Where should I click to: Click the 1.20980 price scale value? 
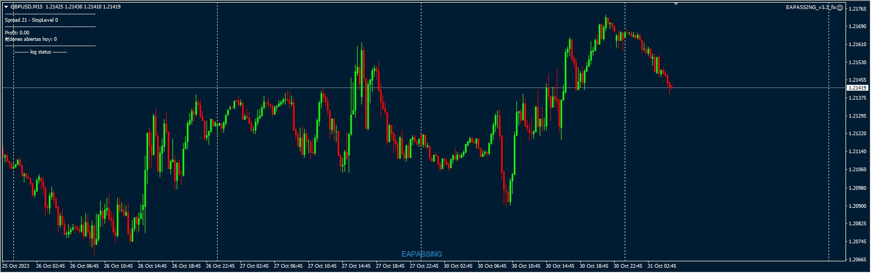[858, 188]
